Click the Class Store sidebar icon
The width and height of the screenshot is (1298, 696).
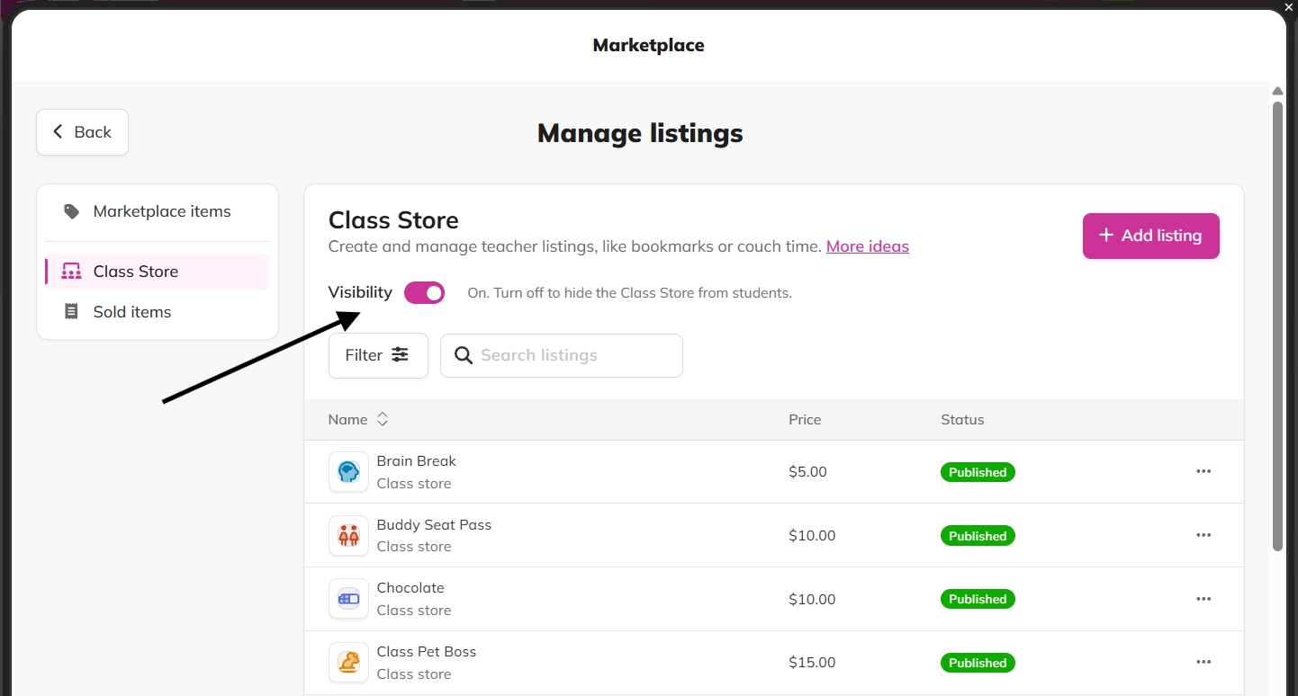[71, 272]
